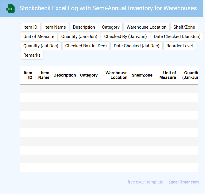Click the Shelf/Zone tag
Image resolution: width=205 pixels, height=194 pixels.
click(x=184, y=27)
